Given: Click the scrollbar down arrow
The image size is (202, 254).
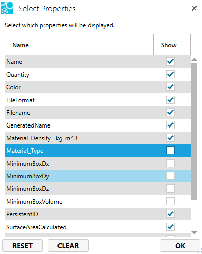Looking at the screenshot, I should pyautogui.click(x=194, y=233).
